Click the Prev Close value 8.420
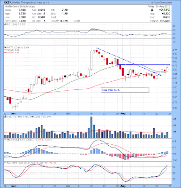 tap(22, 21)
